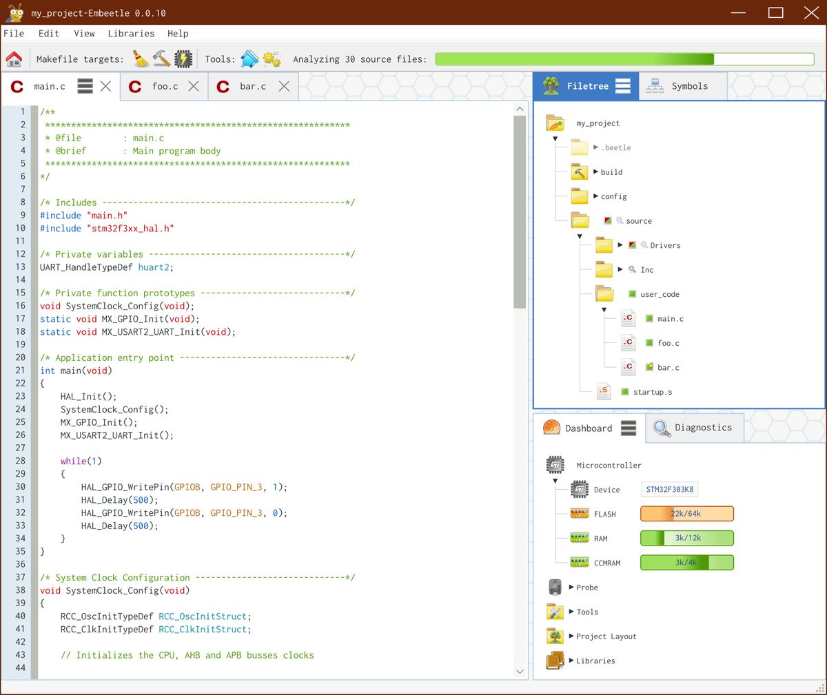Open the Libraries menu
827x695 pixels.
pos(131,33)
